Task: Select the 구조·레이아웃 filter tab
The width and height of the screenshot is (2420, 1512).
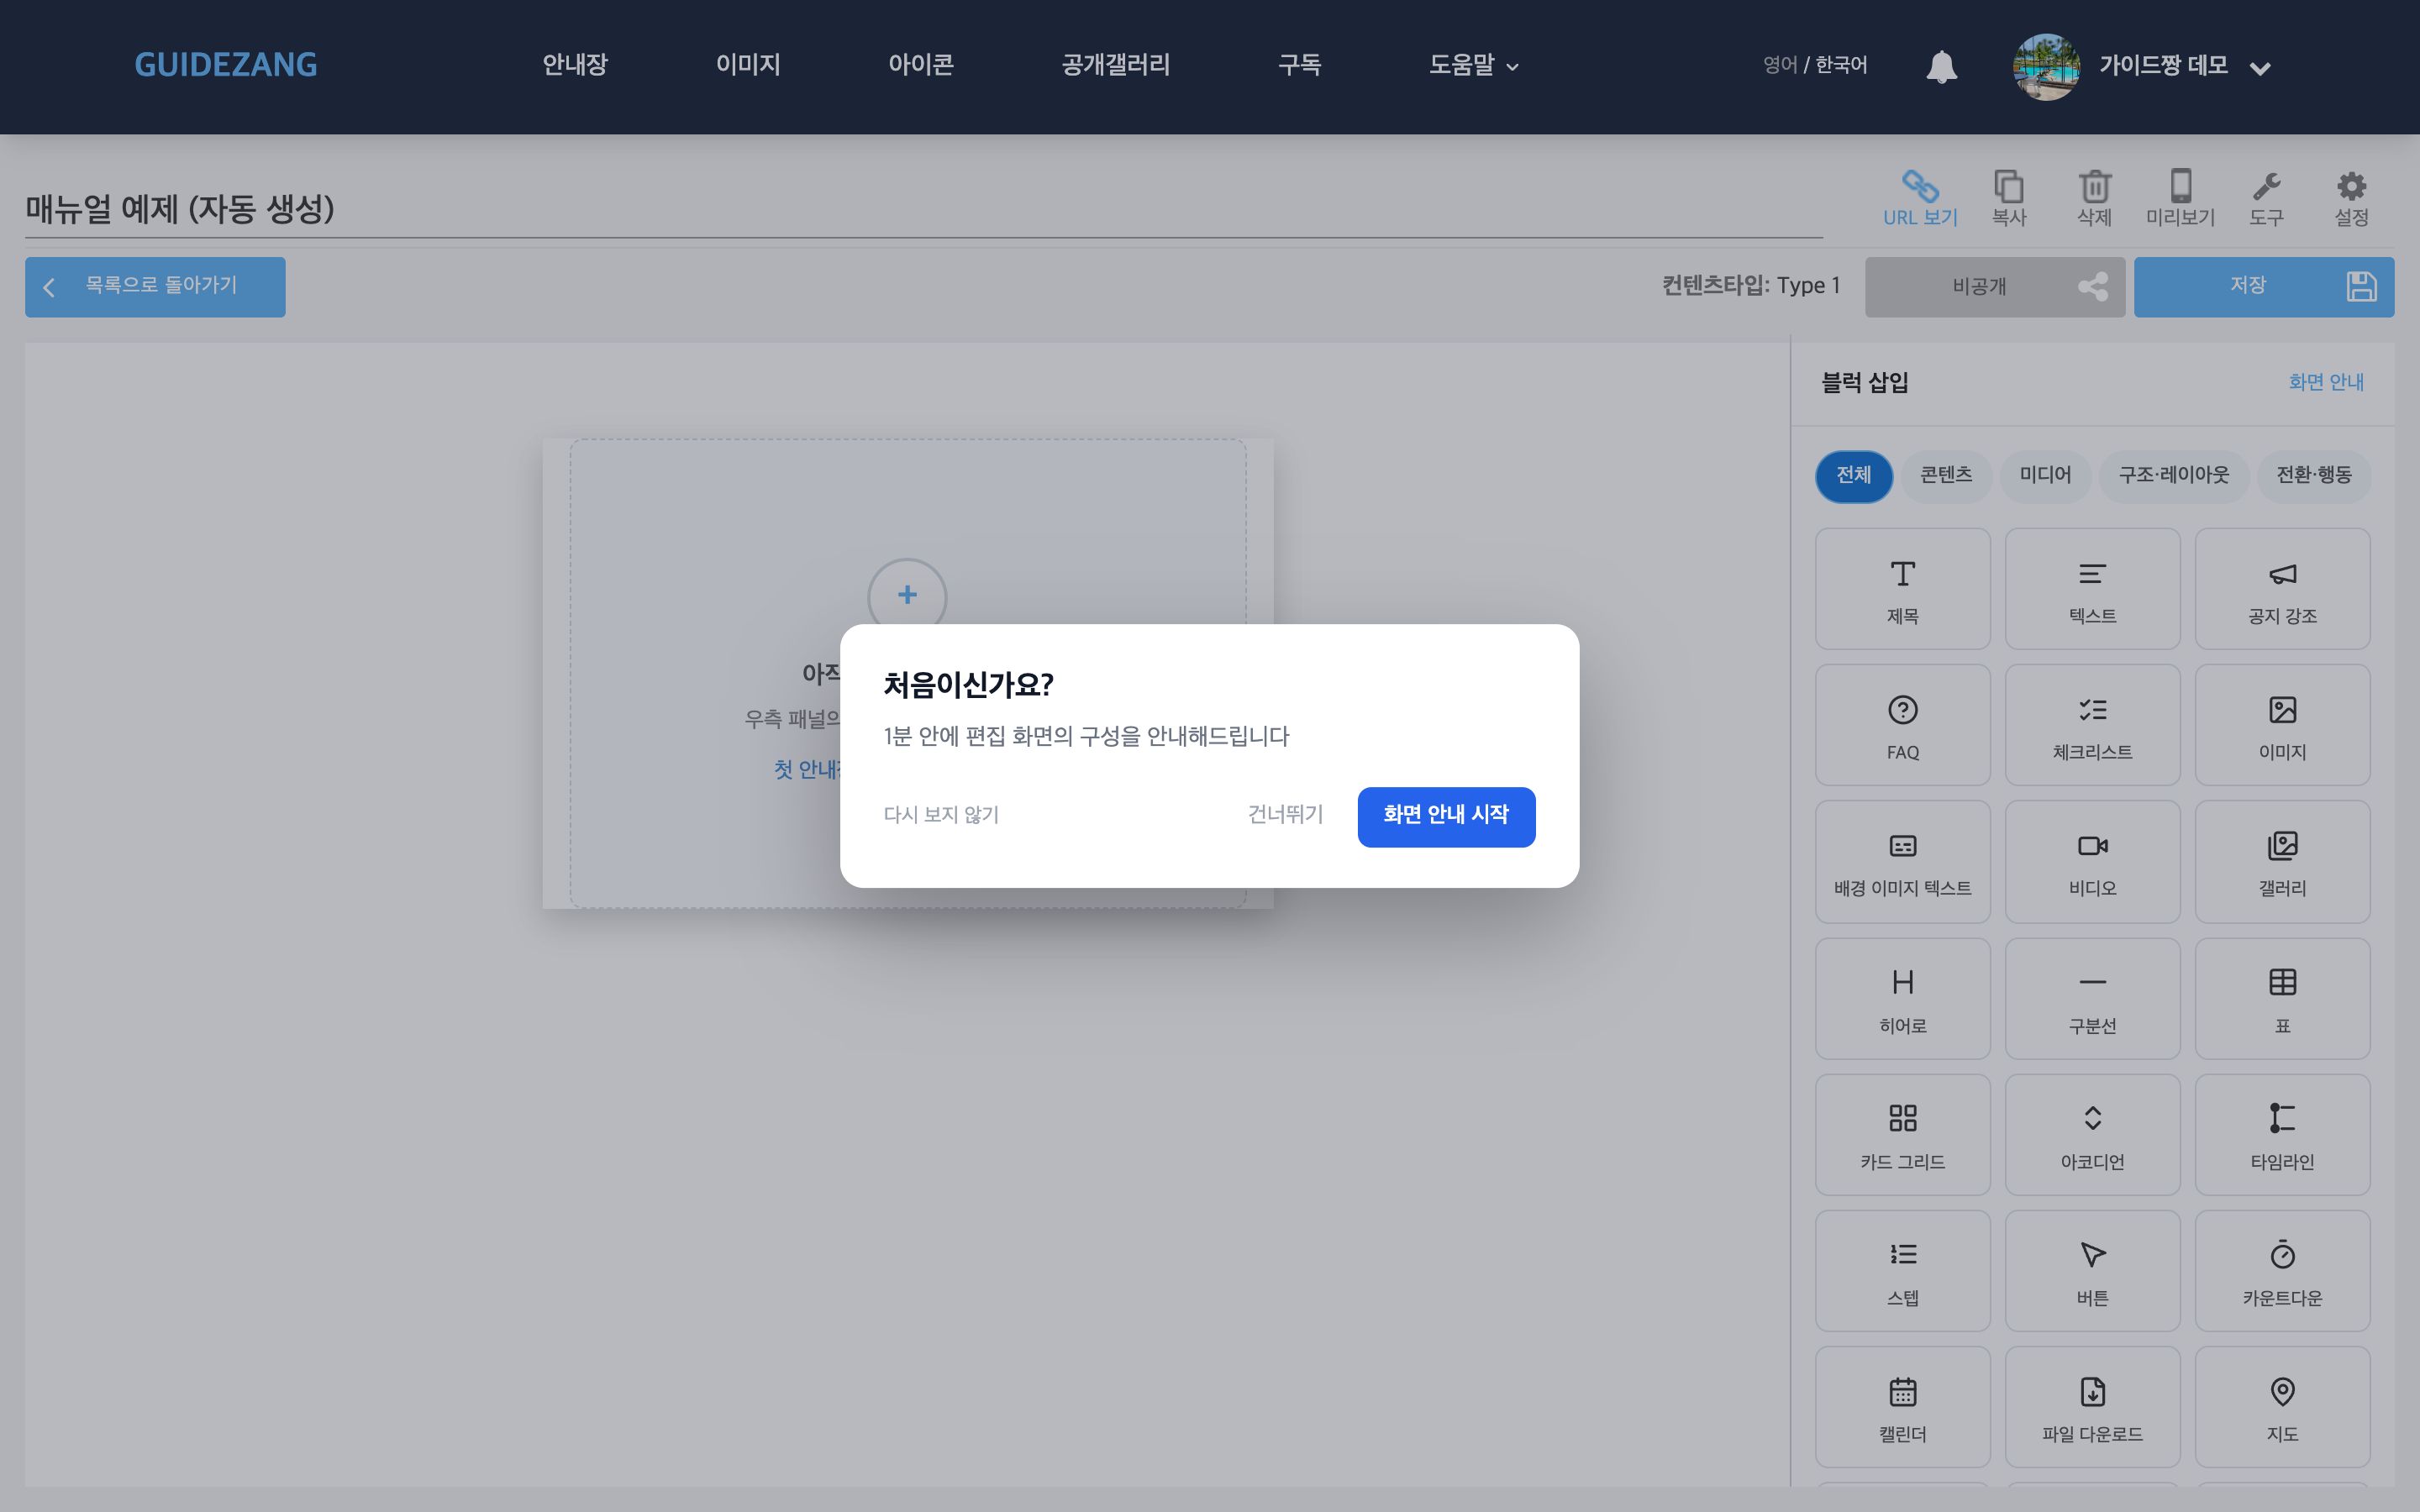Action: [x=2174, y=476]
